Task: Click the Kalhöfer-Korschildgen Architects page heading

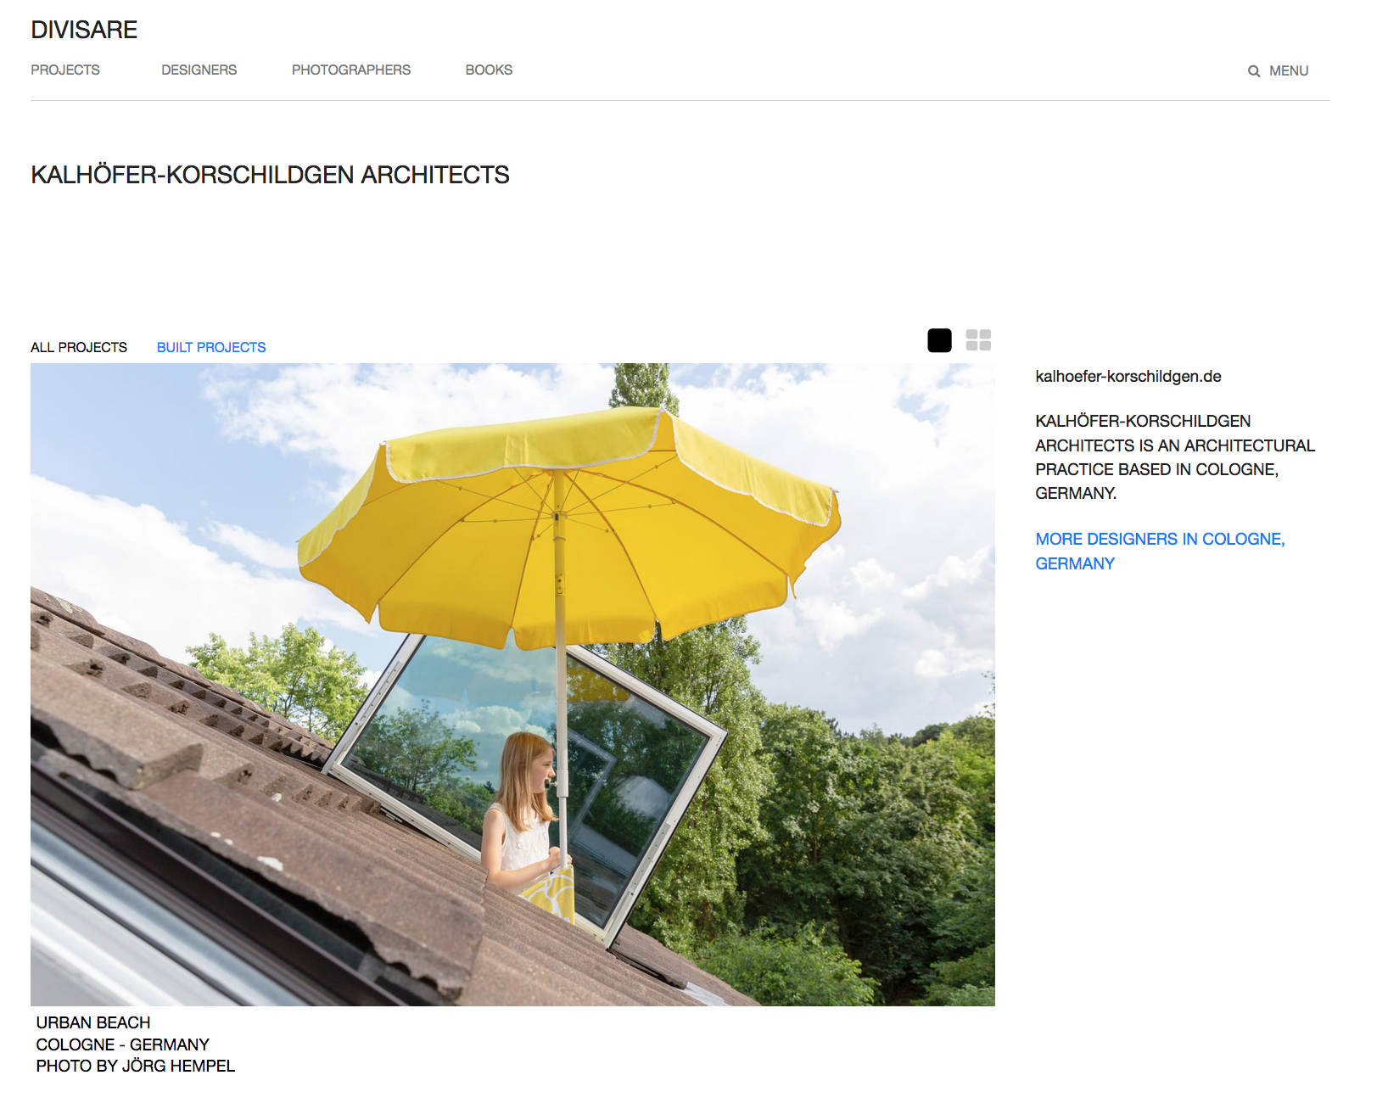Action: click(x=270, y=175)
